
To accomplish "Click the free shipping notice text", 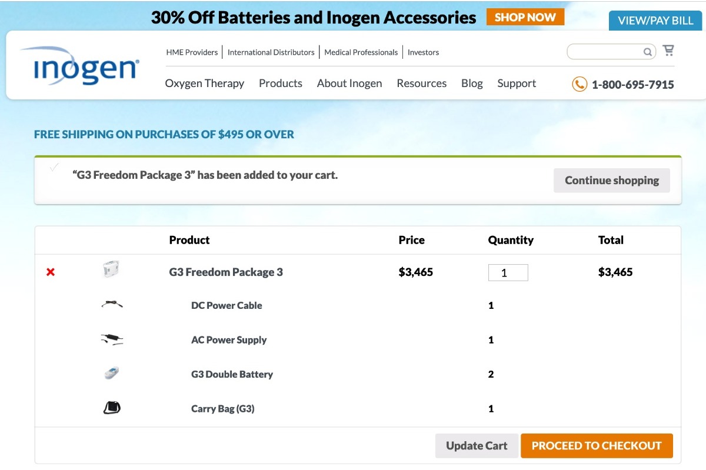I will click(164, 134).
